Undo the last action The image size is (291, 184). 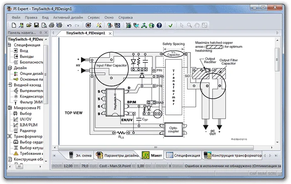pyautogui.click(x=69, y=25)
